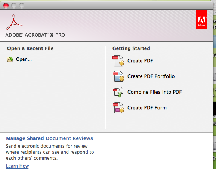Open a file via the Open... label
Screen dimensions: 216x169
(x=24, y=59)
